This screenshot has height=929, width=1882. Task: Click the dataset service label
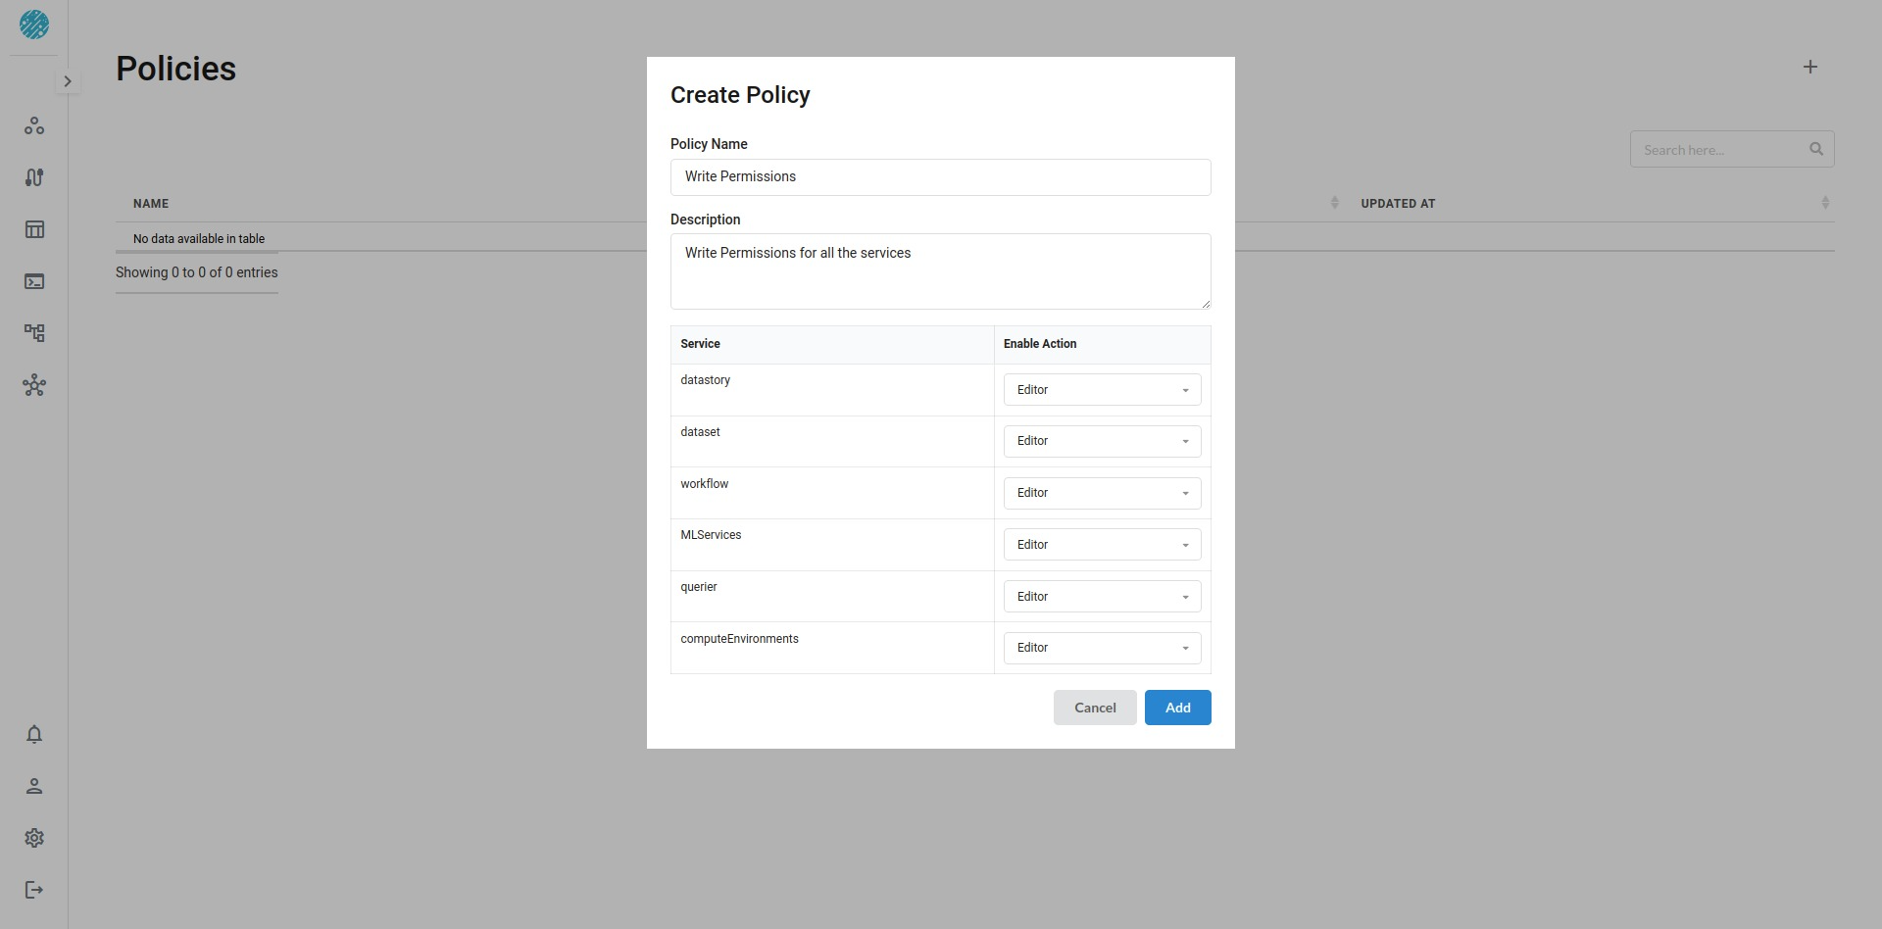coord(700,432)
